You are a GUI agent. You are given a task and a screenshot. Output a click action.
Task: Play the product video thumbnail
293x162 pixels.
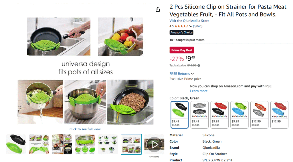pyautogui.click(x=154, y=144)
